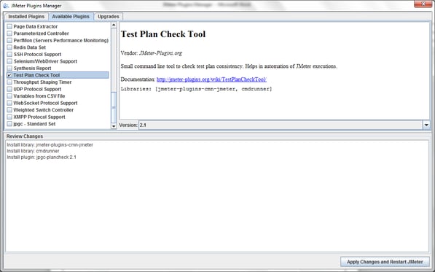
Task: Click the JMeter app icon in the title bar
Action: coord(6,6)
